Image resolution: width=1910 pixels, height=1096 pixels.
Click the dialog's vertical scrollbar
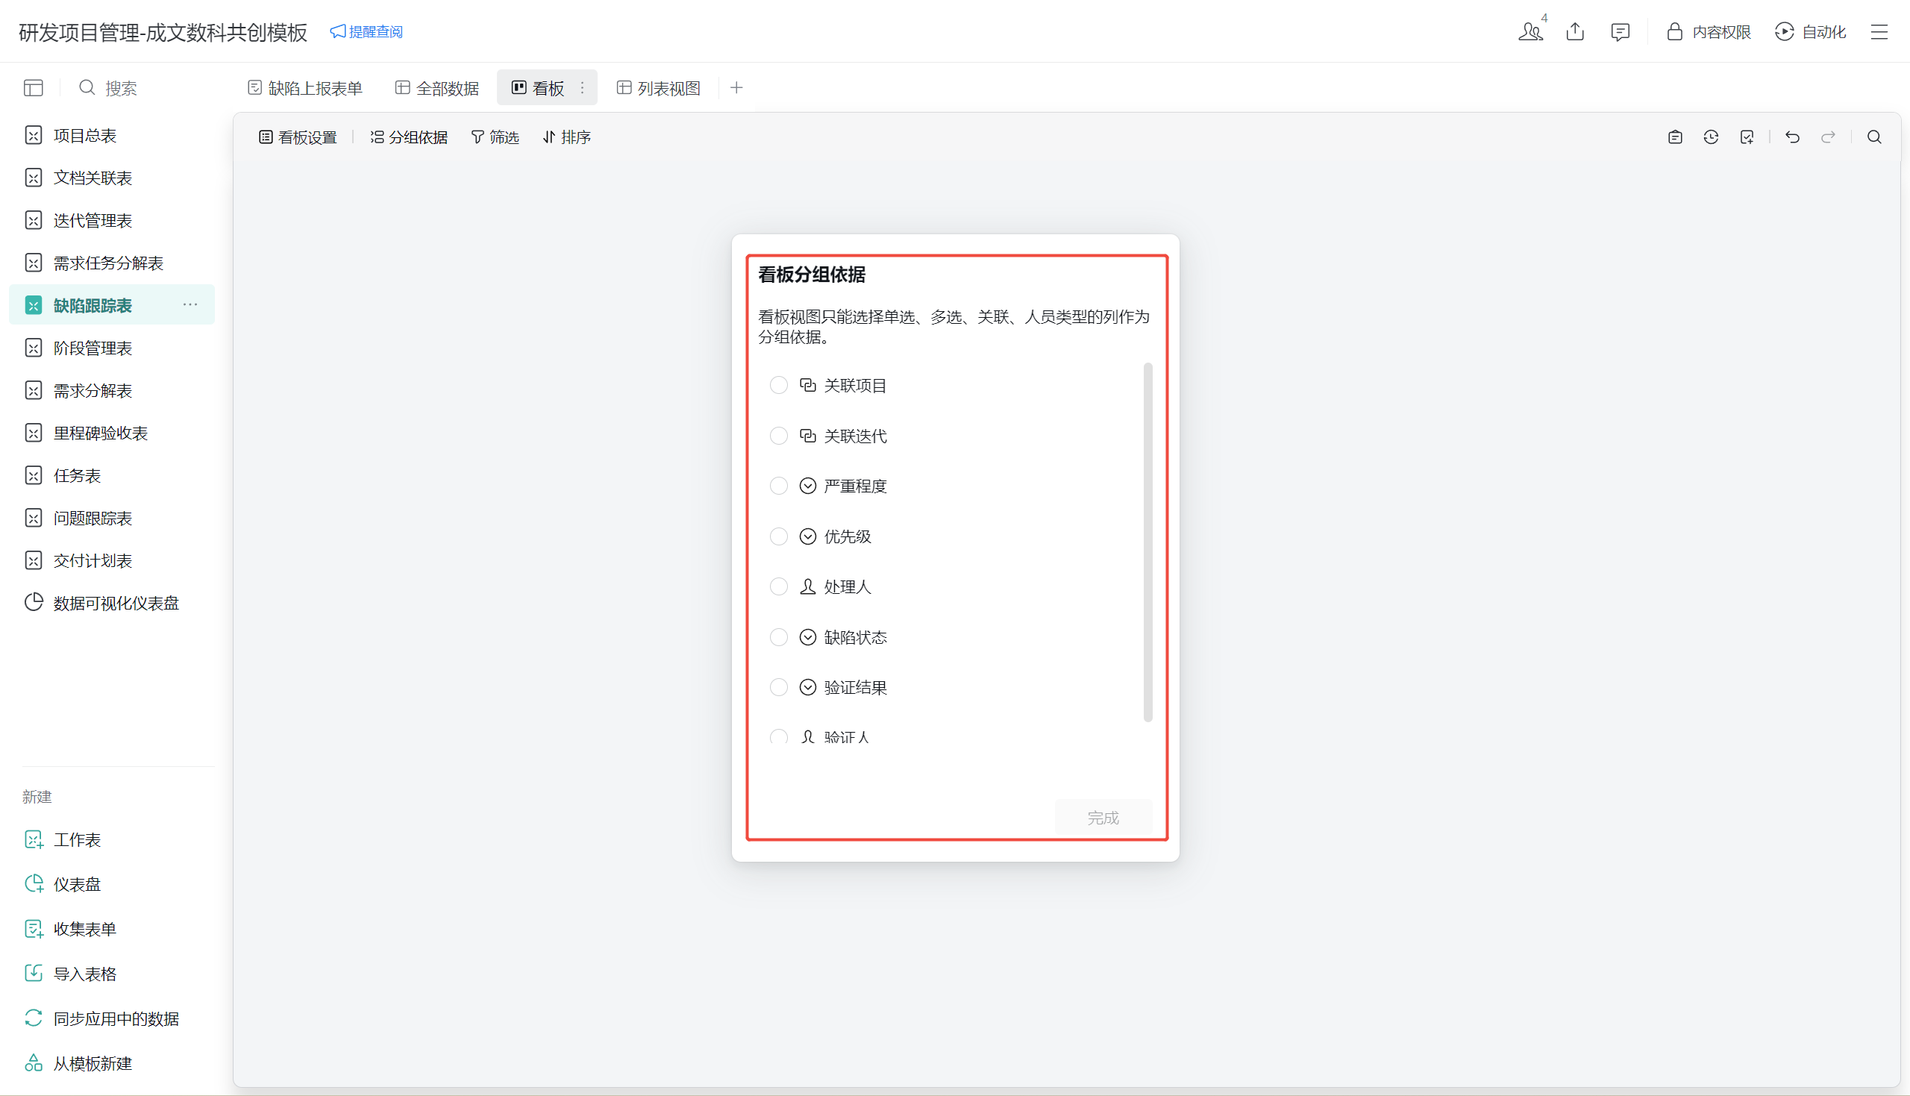point(1147,542)
